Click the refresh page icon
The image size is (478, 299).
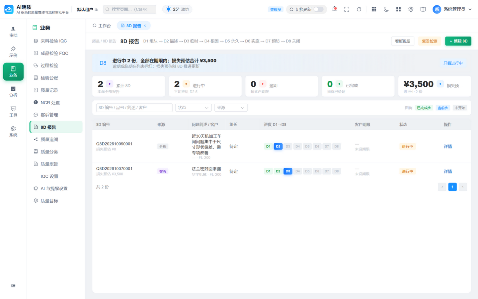359,9
